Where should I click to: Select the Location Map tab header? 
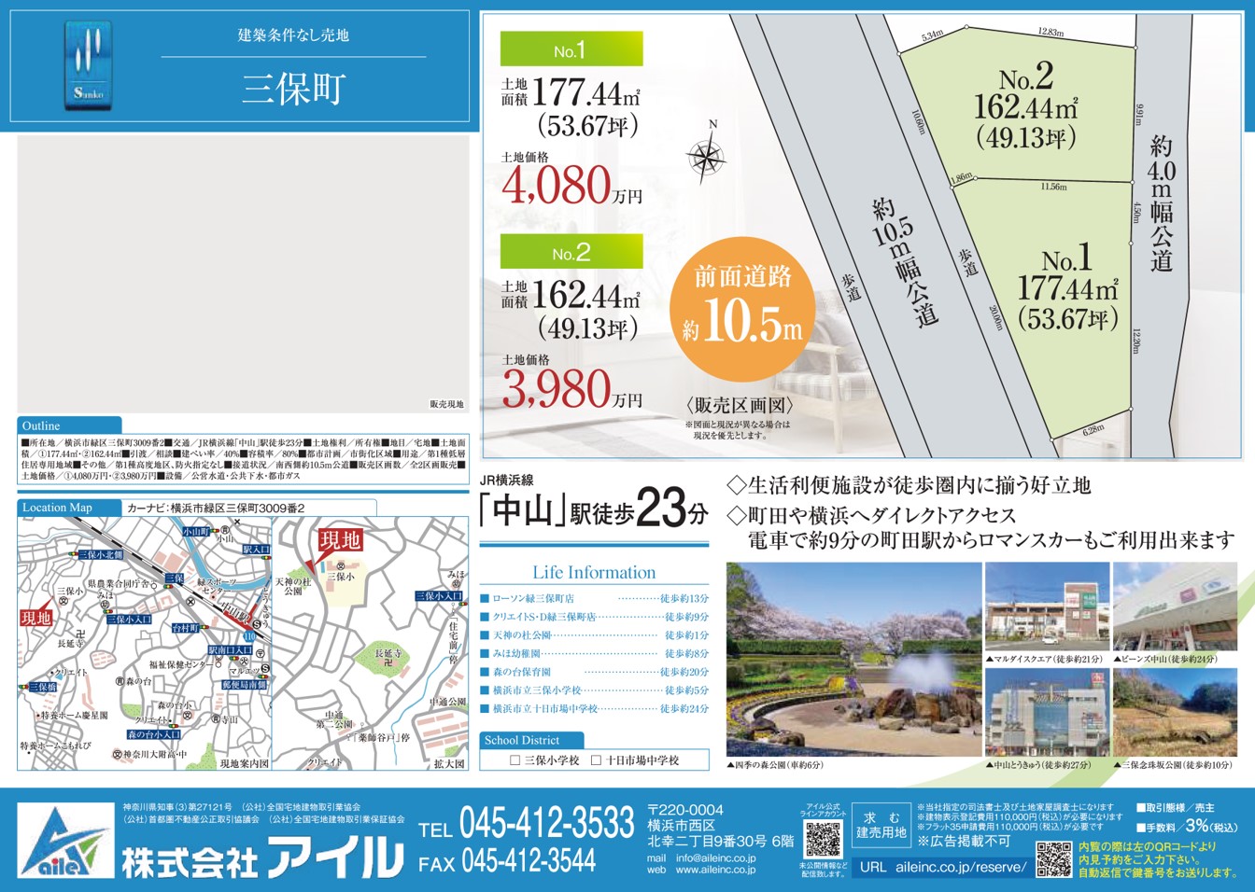68,508
